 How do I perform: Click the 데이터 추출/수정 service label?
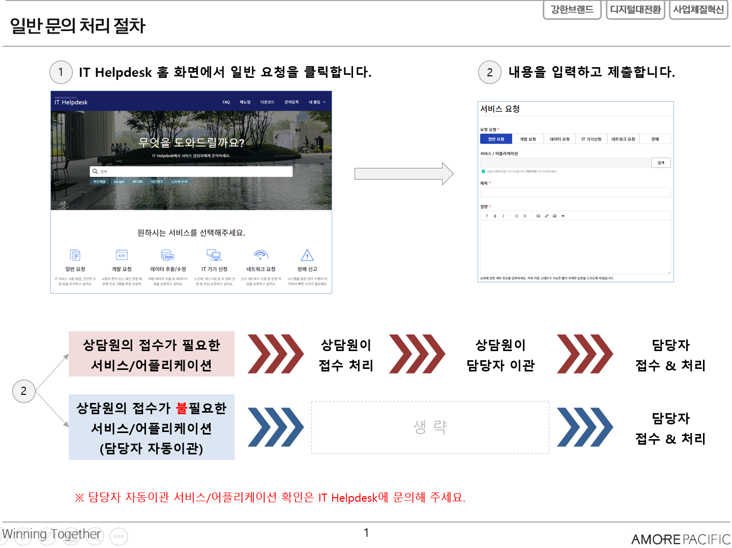pyautogui.click(x=168, y=269)
